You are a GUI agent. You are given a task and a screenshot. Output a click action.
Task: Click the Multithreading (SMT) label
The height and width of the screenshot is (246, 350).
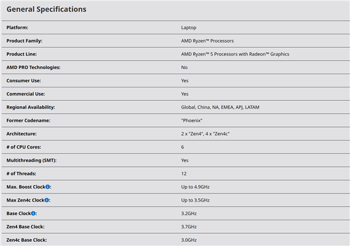pos(31,160)
